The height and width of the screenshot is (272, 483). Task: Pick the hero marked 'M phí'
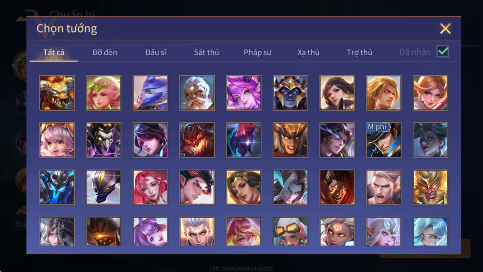tap(384, 140)
